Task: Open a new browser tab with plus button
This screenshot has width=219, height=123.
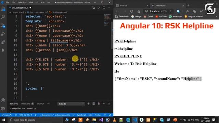Action: click(188, 5)
